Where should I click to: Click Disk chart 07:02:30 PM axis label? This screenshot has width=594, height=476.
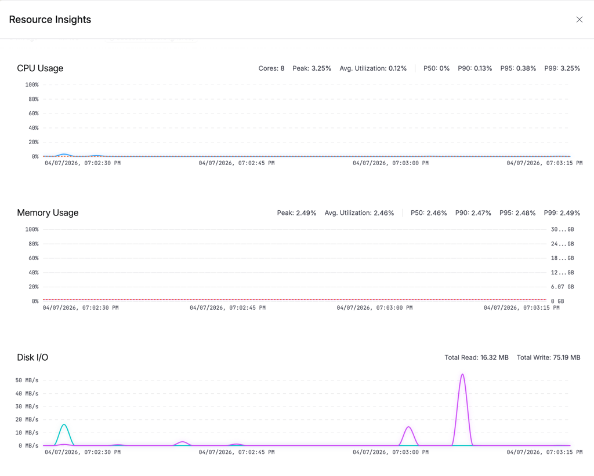[82, 452]
